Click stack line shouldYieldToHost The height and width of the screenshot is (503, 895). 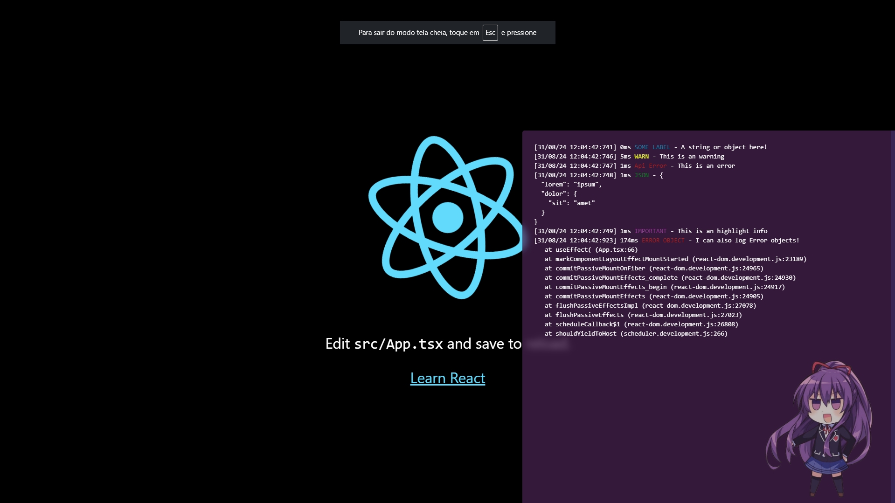(636, 334)
